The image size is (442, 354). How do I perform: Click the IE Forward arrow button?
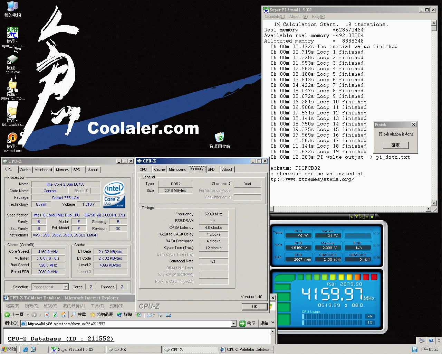[34, 315]
